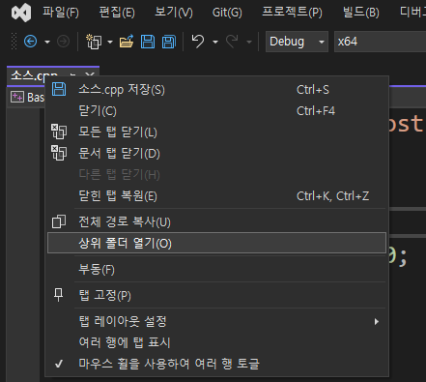Screen dimensions: 426x382
Task: Open the 프로젝트(P) menu
Action: 292,13
